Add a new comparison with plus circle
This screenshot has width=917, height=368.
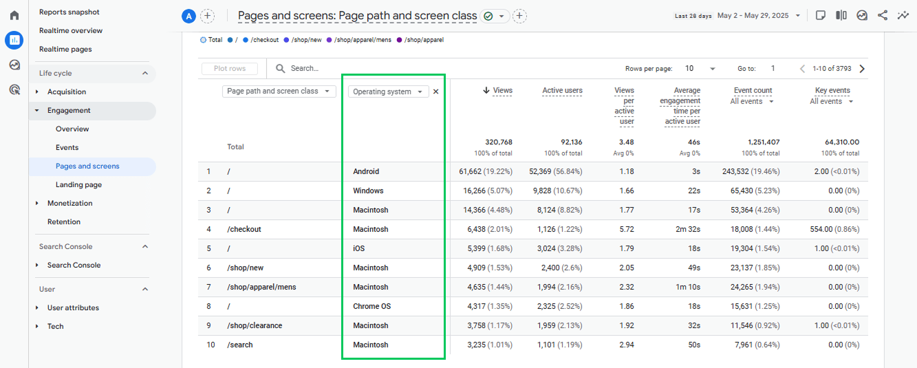coord(207,16)
